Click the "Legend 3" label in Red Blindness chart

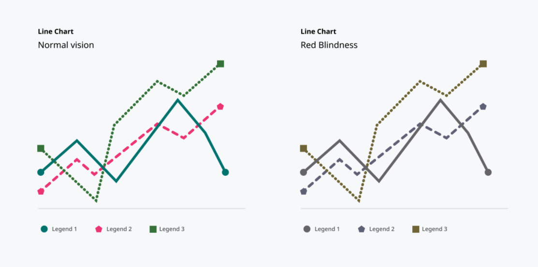(x=435, y=229)
